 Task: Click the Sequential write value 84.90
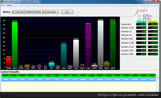tap(141, 24)
